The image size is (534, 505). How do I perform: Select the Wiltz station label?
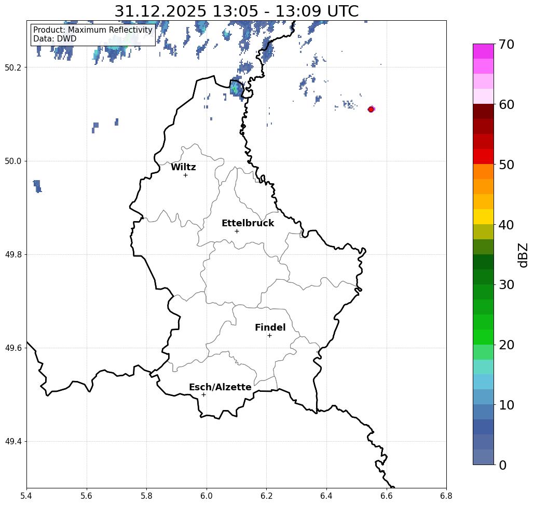[x=183, y=167]
